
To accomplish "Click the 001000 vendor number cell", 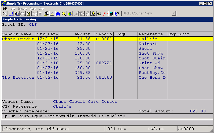I will click(x=104, y=77).
